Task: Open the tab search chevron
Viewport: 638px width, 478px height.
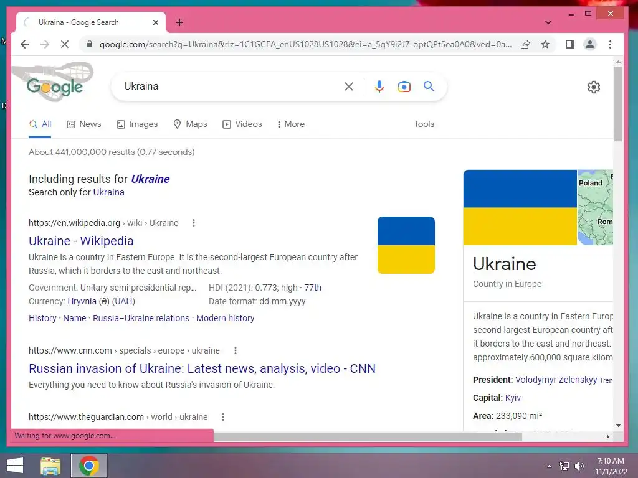Action: (x=548, y=22)
